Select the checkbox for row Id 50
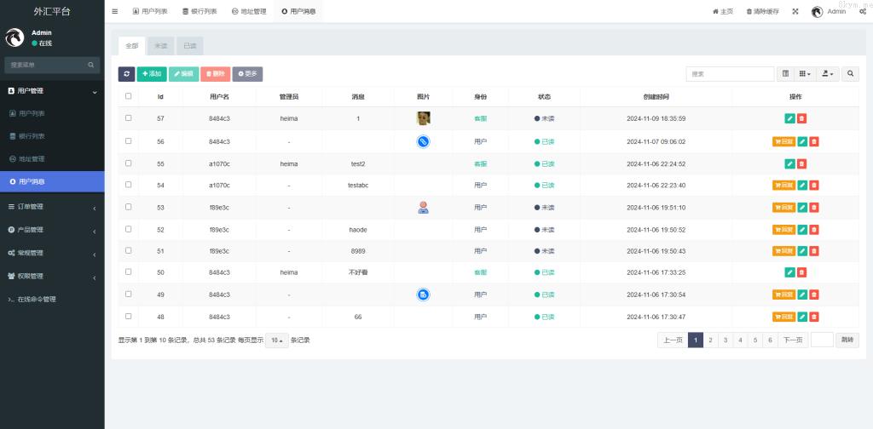This screenshot has width=873, height=429. pos(129,272)
